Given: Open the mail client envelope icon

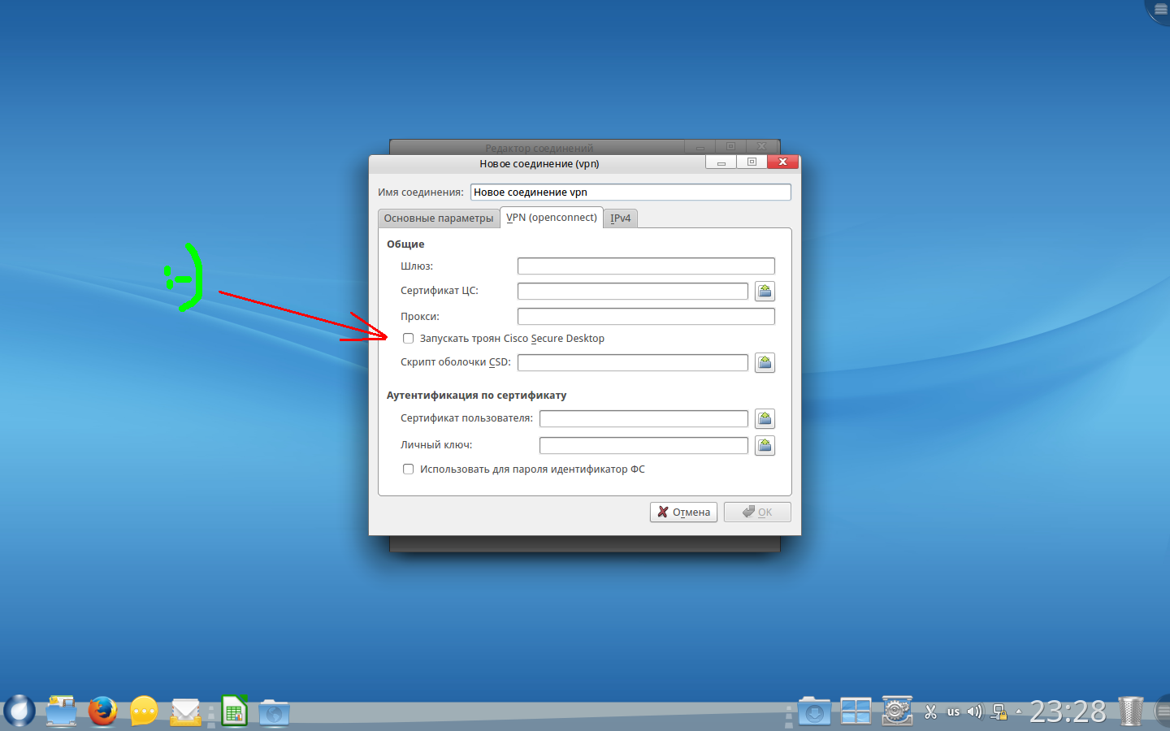Looking at the screenshot, I should (x=185, y=712).
